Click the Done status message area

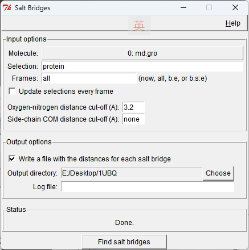pos(124,223)
